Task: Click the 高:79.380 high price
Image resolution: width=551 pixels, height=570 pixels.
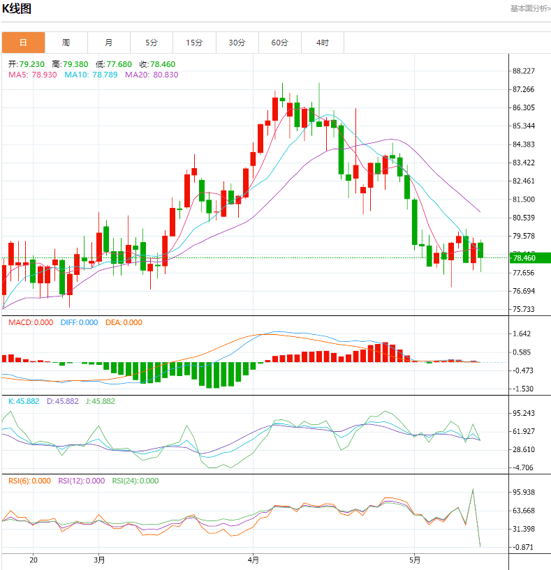Action: coord(70,64)
